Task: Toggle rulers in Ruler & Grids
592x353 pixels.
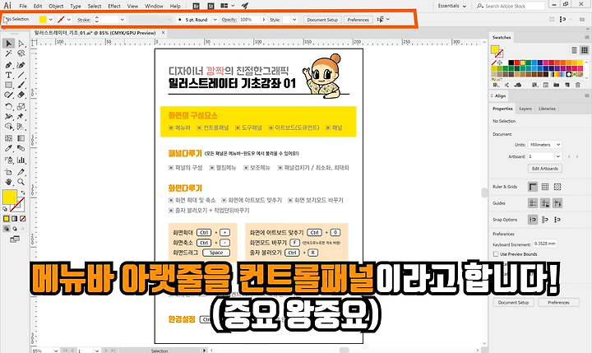Action: [533, 187]
